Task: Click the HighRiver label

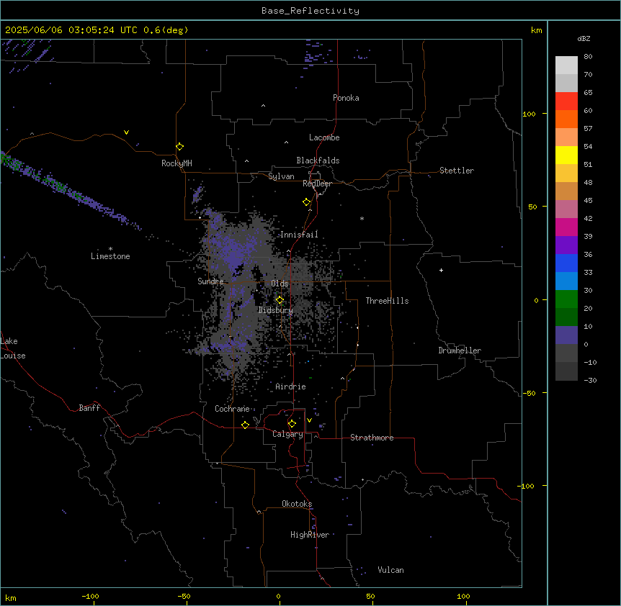Action: coord(310,535)
